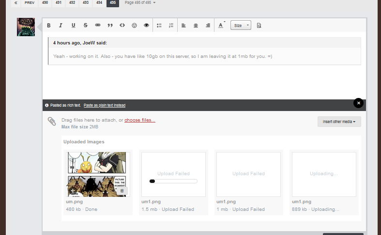Insert a hyperlink with link icon
The height and width of the screenshot is (235, 381).
click(98, 25)
